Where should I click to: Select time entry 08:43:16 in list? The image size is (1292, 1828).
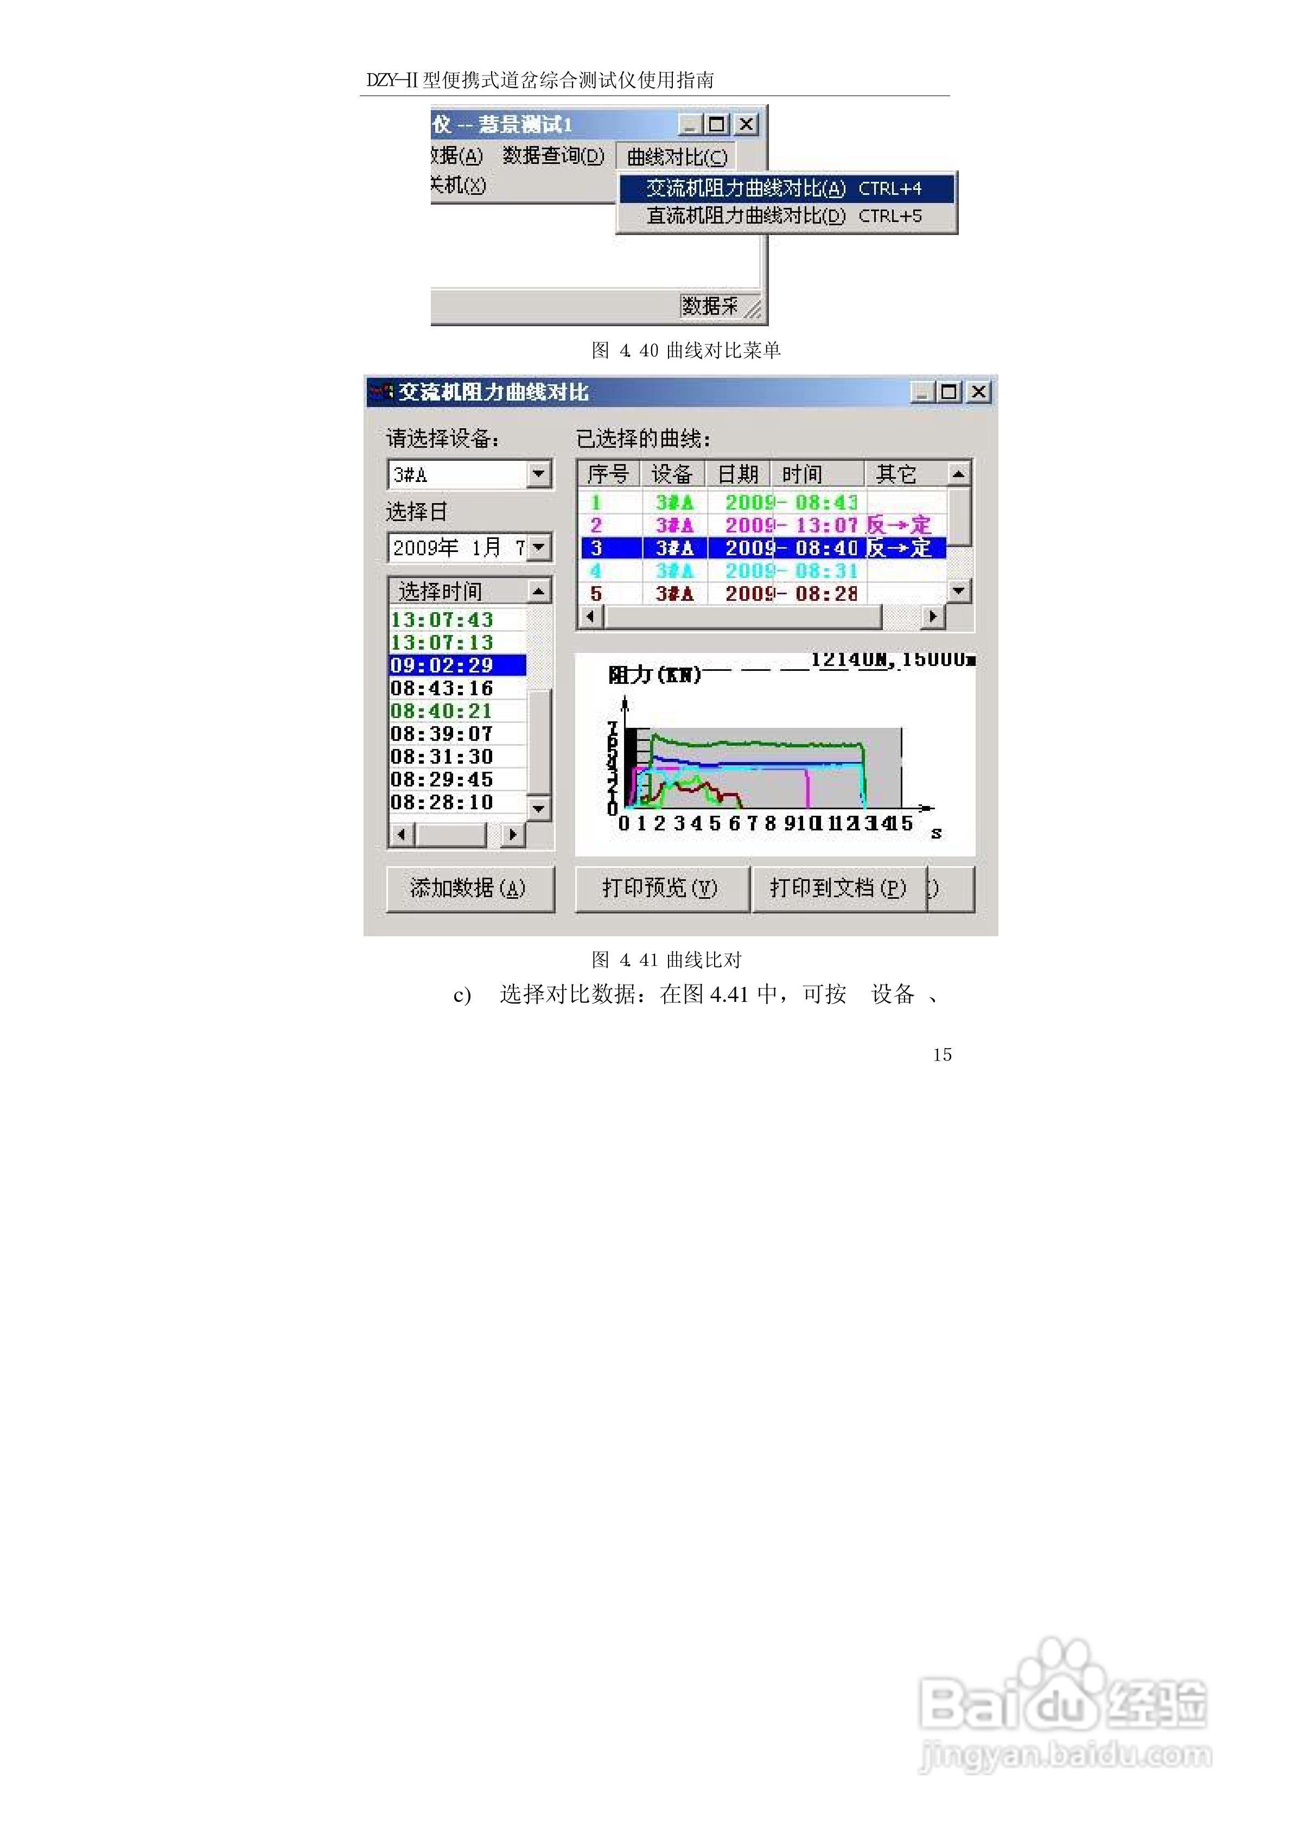(x=443, y=689)
